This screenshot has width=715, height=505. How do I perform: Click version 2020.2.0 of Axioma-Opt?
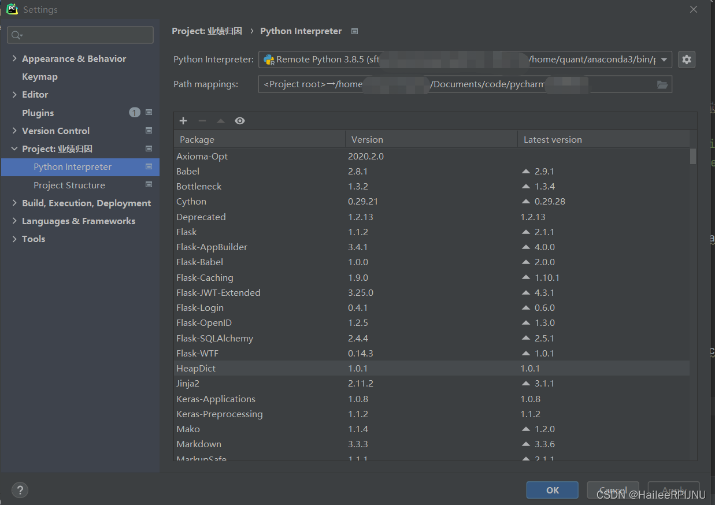coord(366,156)
